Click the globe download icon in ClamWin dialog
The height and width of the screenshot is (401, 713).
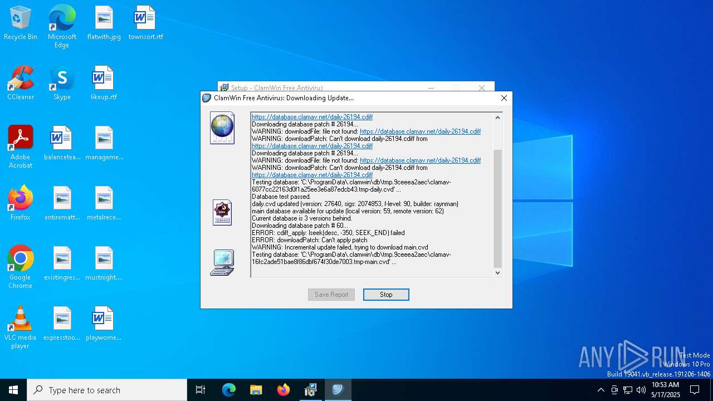tap(222, 128)
